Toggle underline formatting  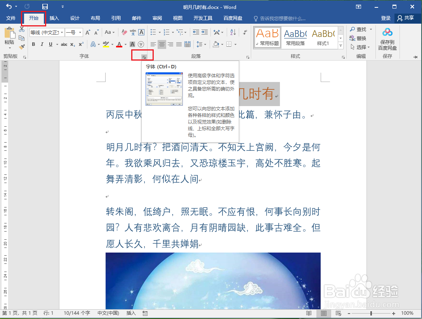(50, 44)
